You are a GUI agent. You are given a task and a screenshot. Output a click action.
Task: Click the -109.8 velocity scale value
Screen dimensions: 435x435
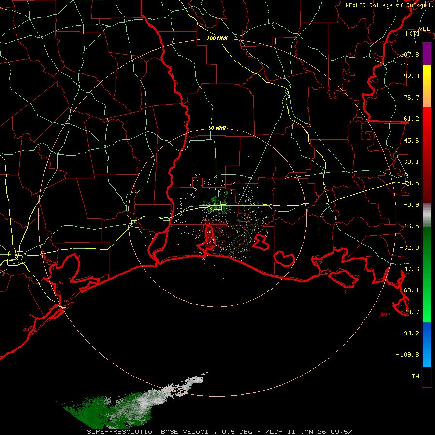click(x=408, y=355)
